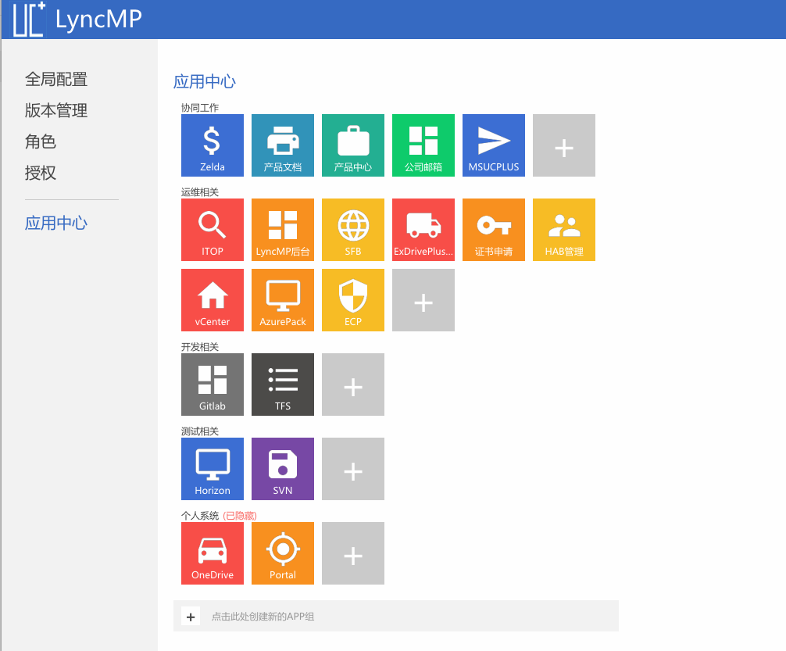This screenshot has height=651, width=786.
Task: Open the LyncMP后台 tile
Action: (283, 230)
